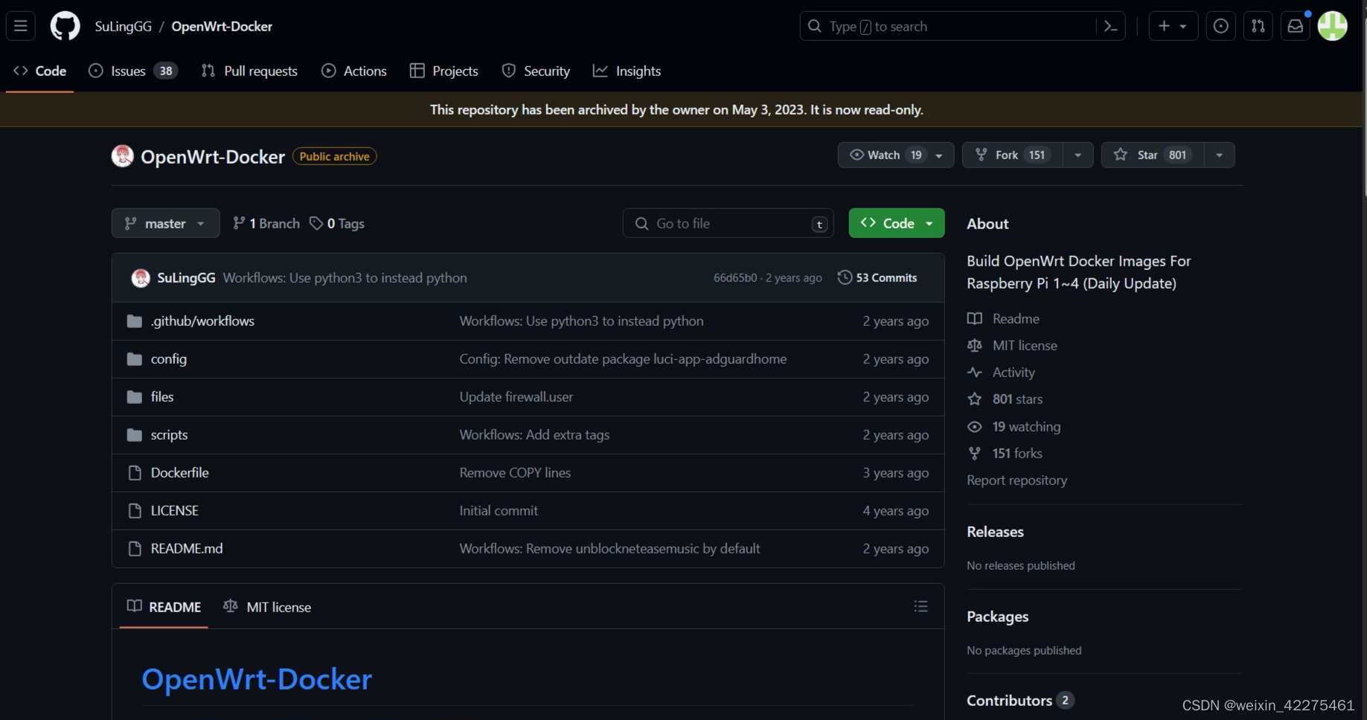Screen dimensions: 1367x720
Task: View the 1 Branch link
Action: (266, 224)
